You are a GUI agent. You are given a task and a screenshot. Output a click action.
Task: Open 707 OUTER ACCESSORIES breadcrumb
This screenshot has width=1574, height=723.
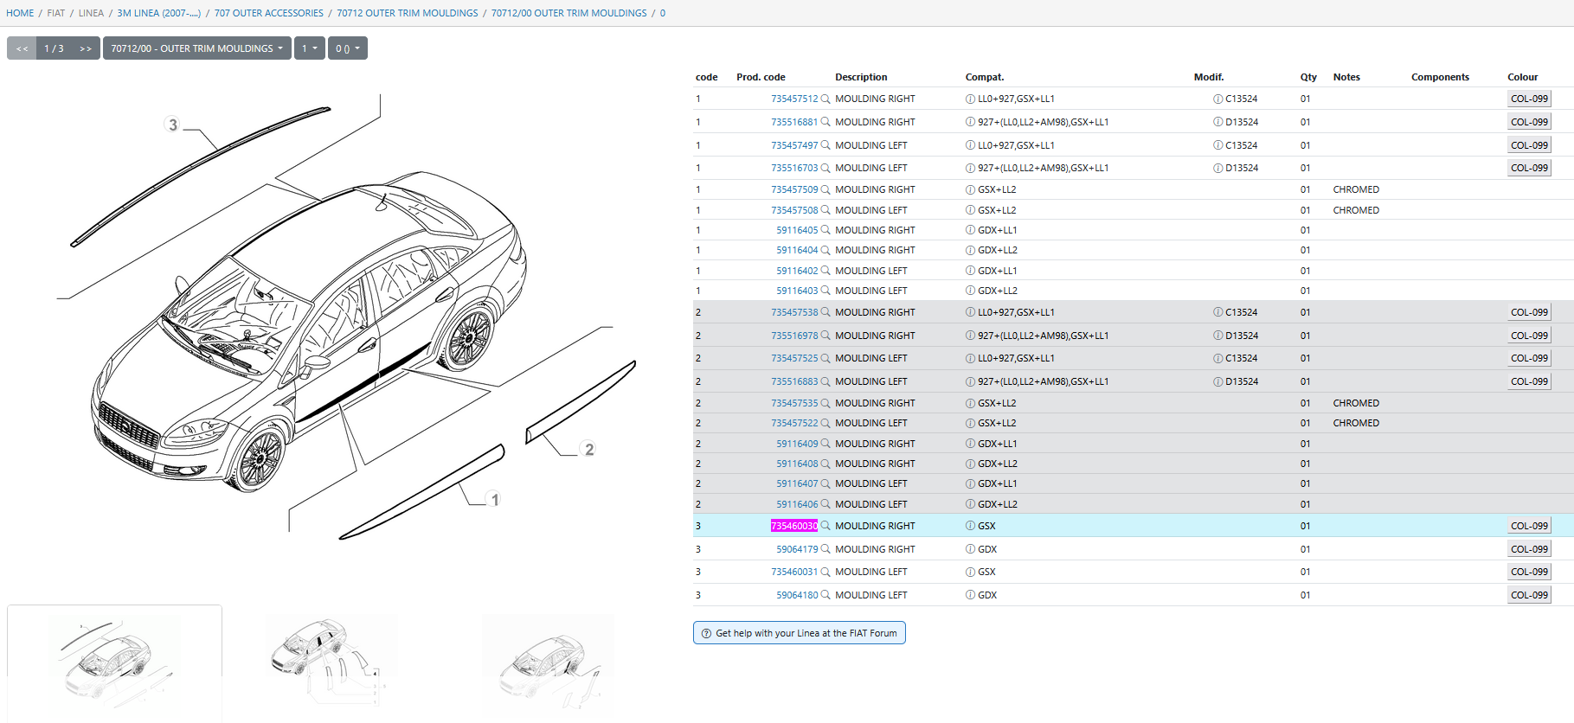[x=268, y=13]
